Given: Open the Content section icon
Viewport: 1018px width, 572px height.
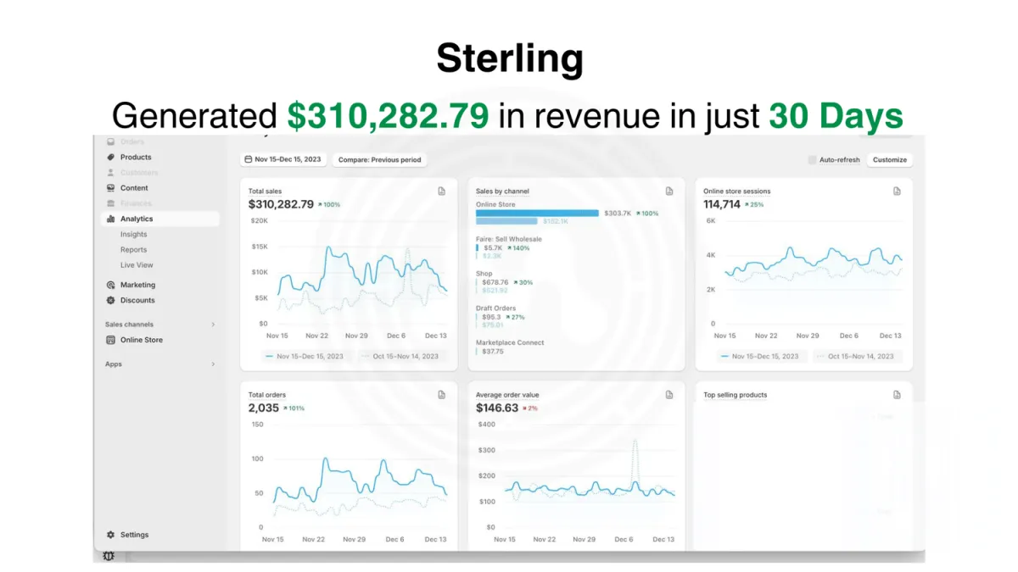Looking at the screenshot, I should point(110,188).
